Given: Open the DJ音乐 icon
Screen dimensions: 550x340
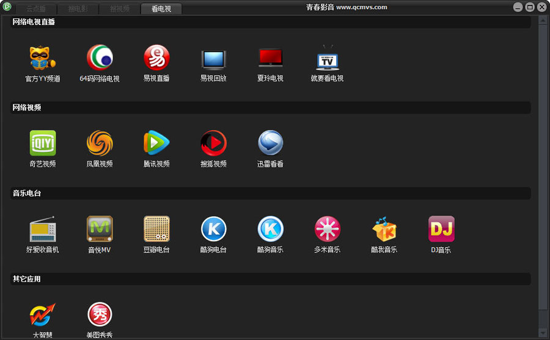Looking at the screenshot, I should 441,230.
